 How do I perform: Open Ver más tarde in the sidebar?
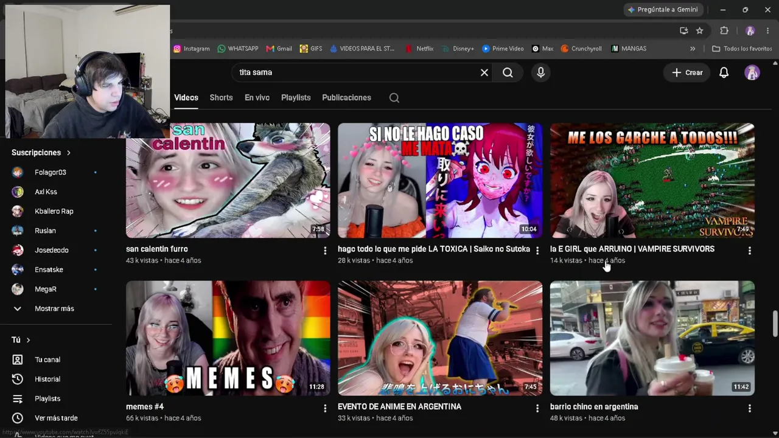56,418
